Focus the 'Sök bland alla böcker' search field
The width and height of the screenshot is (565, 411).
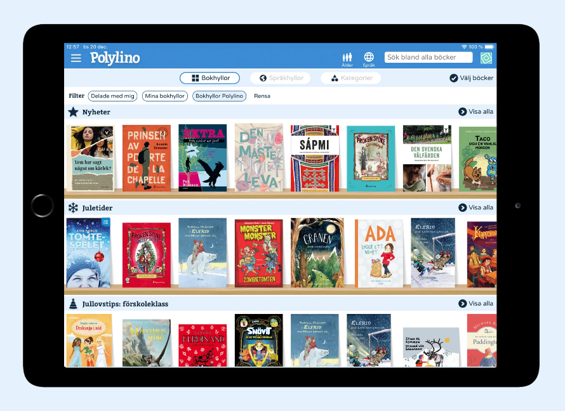429,57
